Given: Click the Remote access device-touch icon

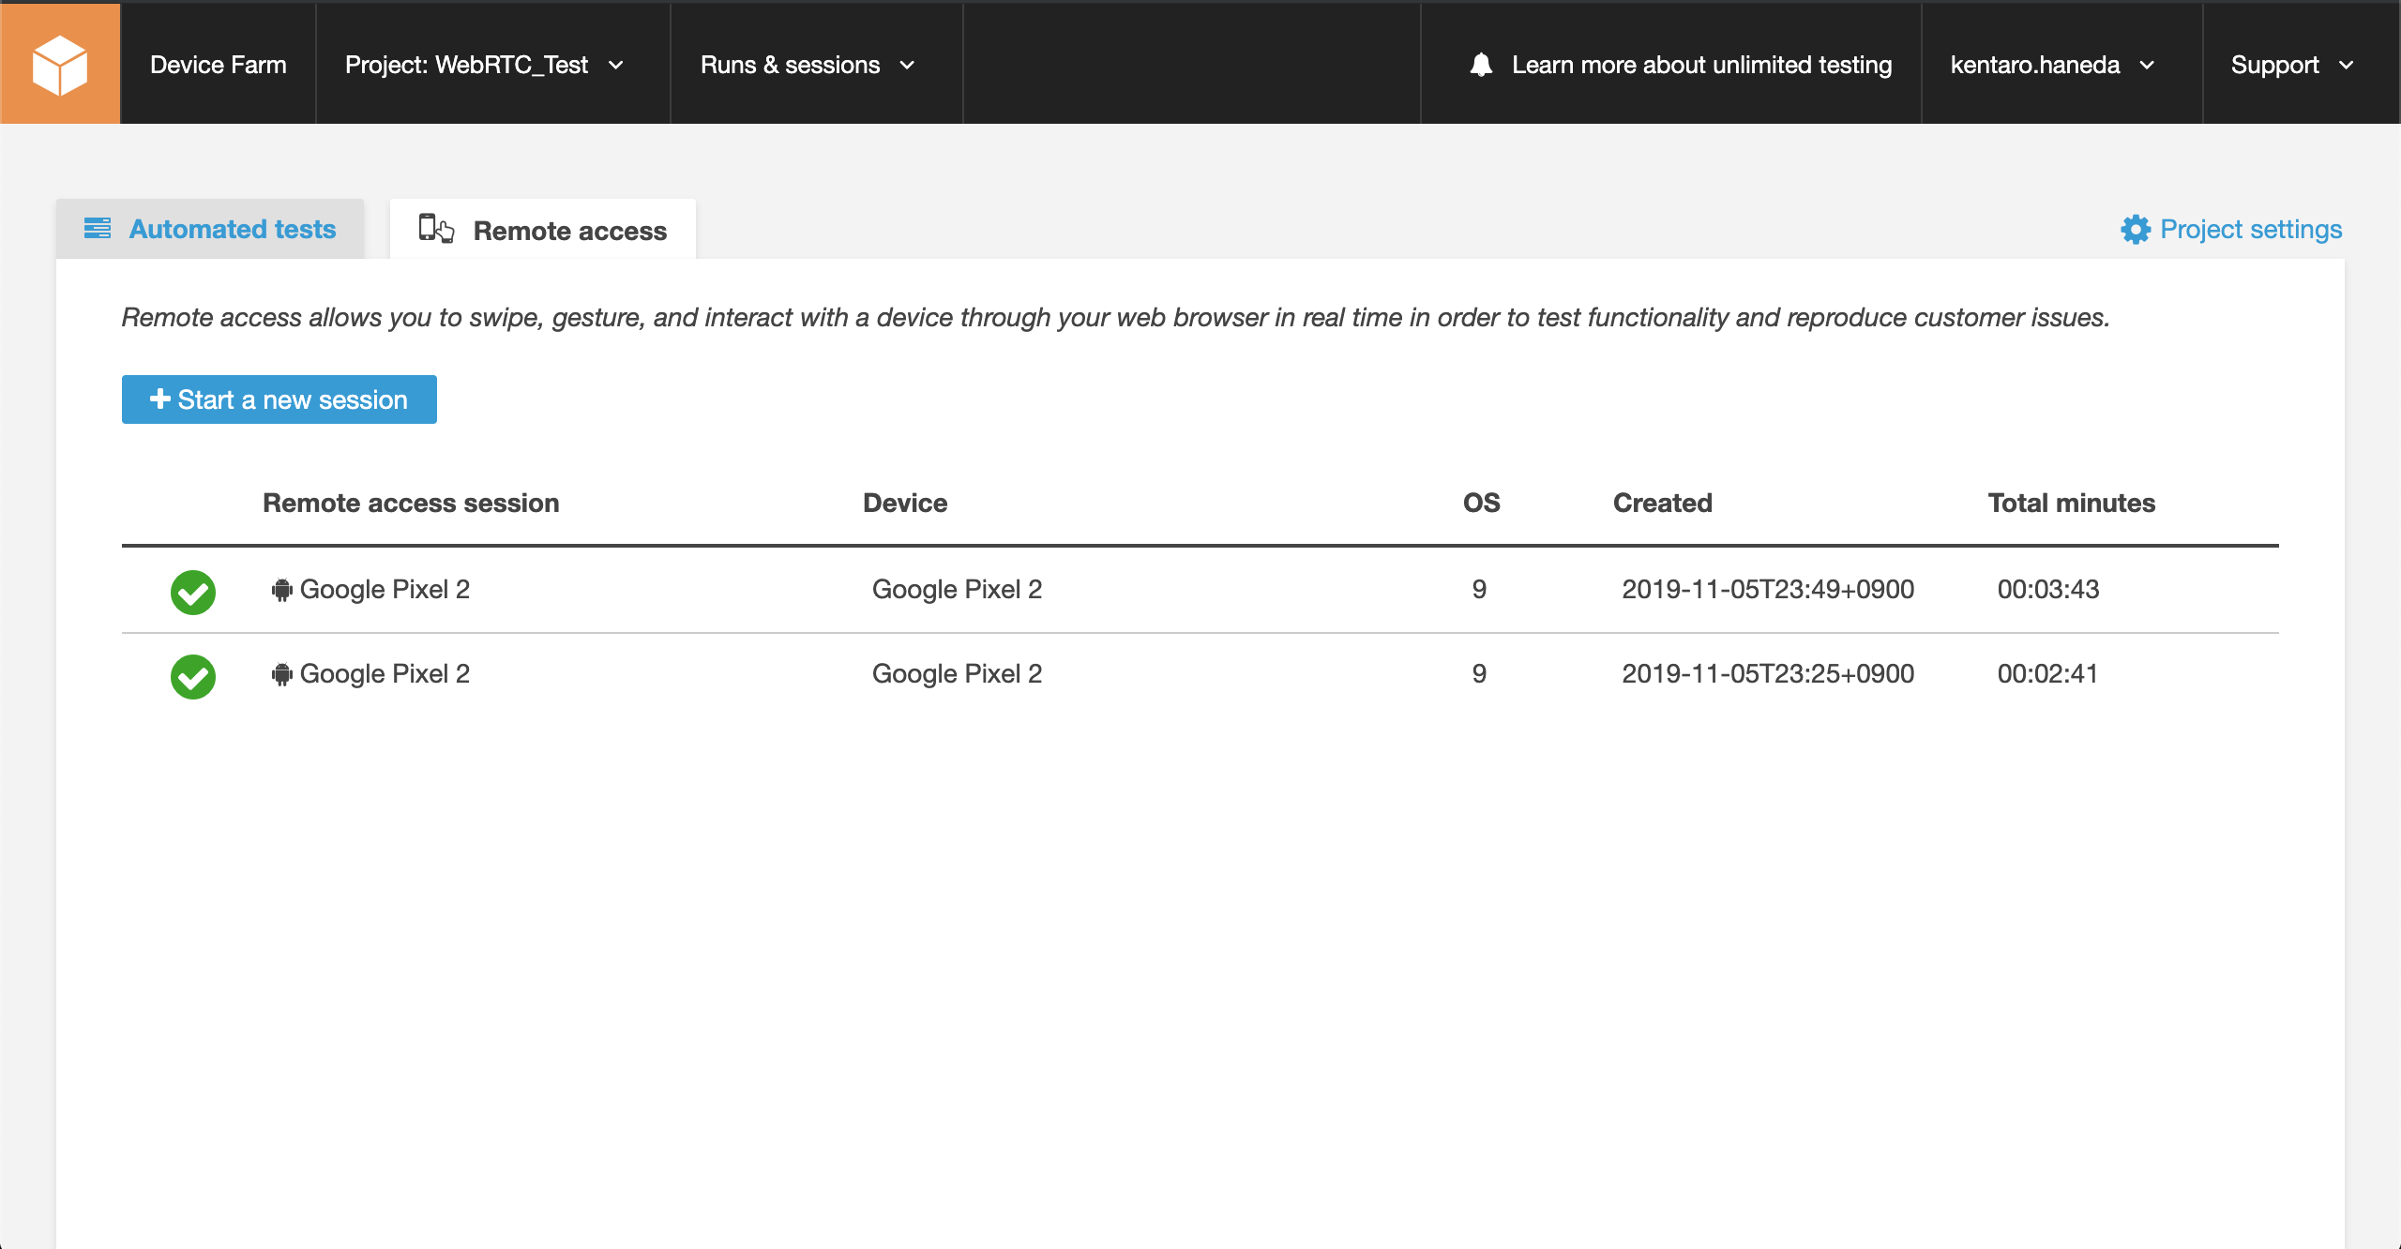Looking at the screenshot, I should coord(436,228).
